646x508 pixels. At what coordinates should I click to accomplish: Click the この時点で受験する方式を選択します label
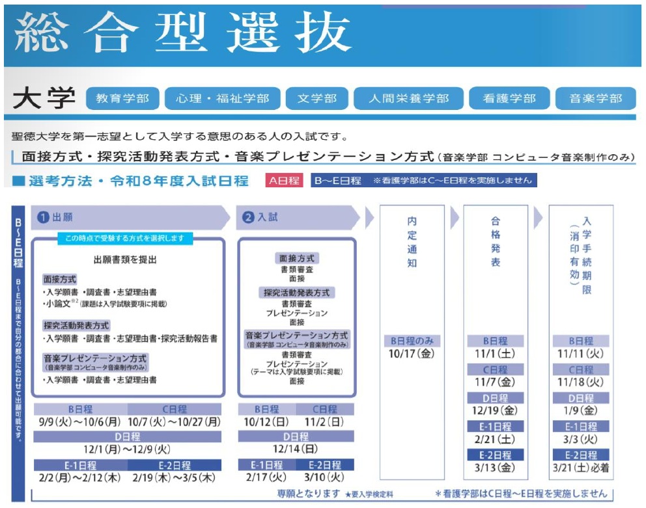click(124, 239)
